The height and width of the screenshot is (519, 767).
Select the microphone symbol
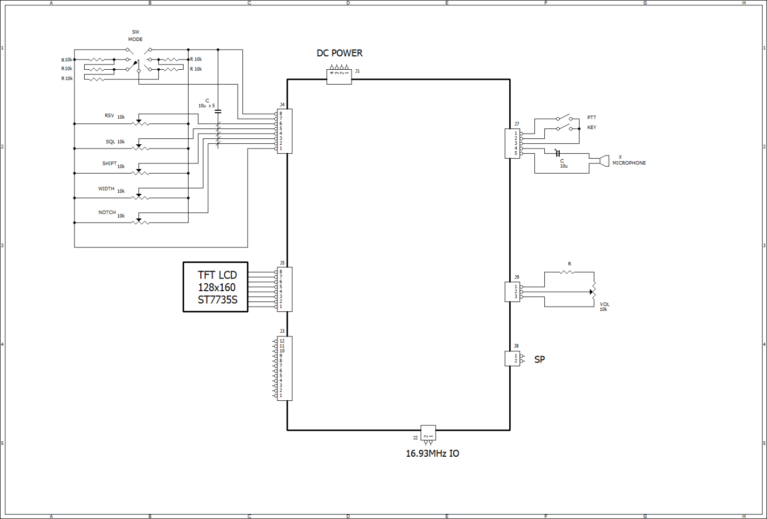[x=603, y=161]
